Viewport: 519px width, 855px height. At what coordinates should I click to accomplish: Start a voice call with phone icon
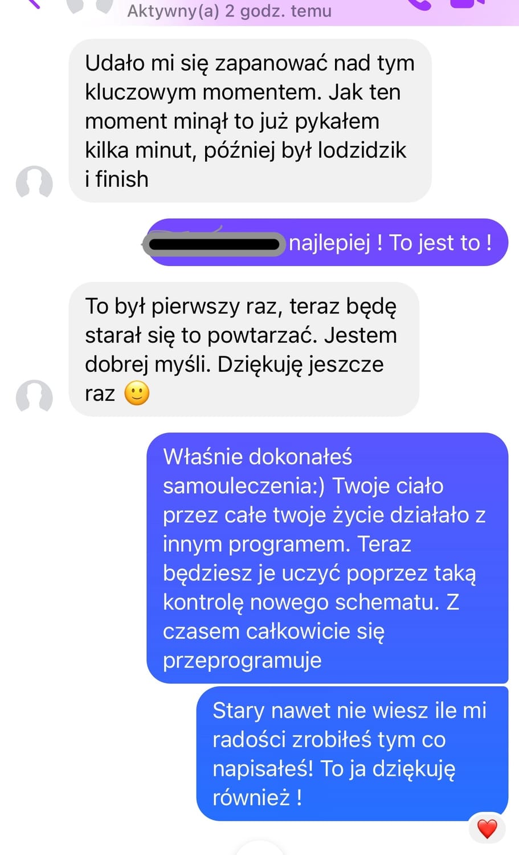pyautogui.click(x=420, y=5)
